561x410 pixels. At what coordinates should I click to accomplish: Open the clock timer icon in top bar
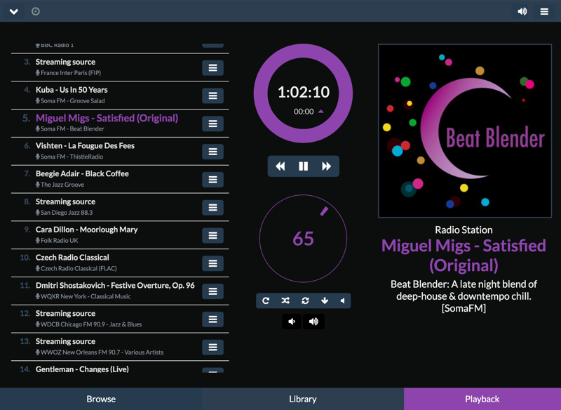pyautogui.click(x=36, y=11)
